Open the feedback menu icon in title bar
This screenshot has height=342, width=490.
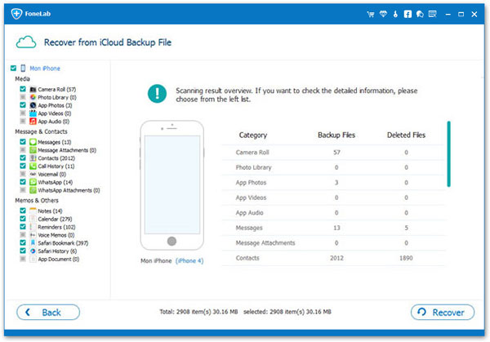coord(433,14)
